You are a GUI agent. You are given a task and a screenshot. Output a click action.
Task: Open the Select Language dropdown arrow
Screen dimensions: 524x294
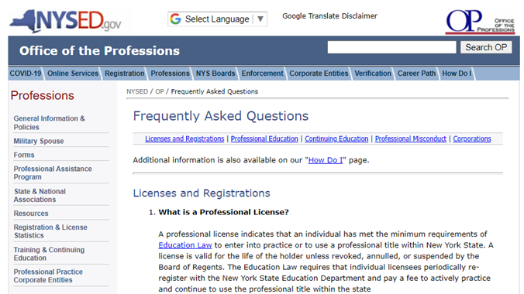click(x=260, y=19)
